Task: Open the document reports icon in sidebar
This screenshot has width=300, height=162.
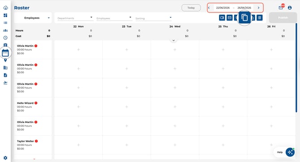Action: pos(5,75)
